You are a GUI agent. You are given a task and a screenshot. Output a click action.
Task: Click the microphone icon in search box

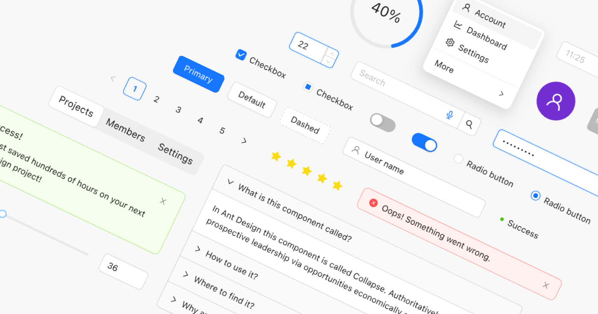click(x=449, y=115)
